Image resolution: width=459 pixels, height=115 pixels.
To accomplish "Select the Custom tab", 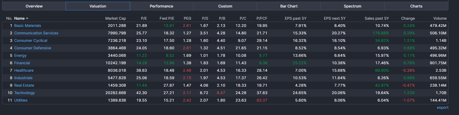I will (x=225, y=6).
